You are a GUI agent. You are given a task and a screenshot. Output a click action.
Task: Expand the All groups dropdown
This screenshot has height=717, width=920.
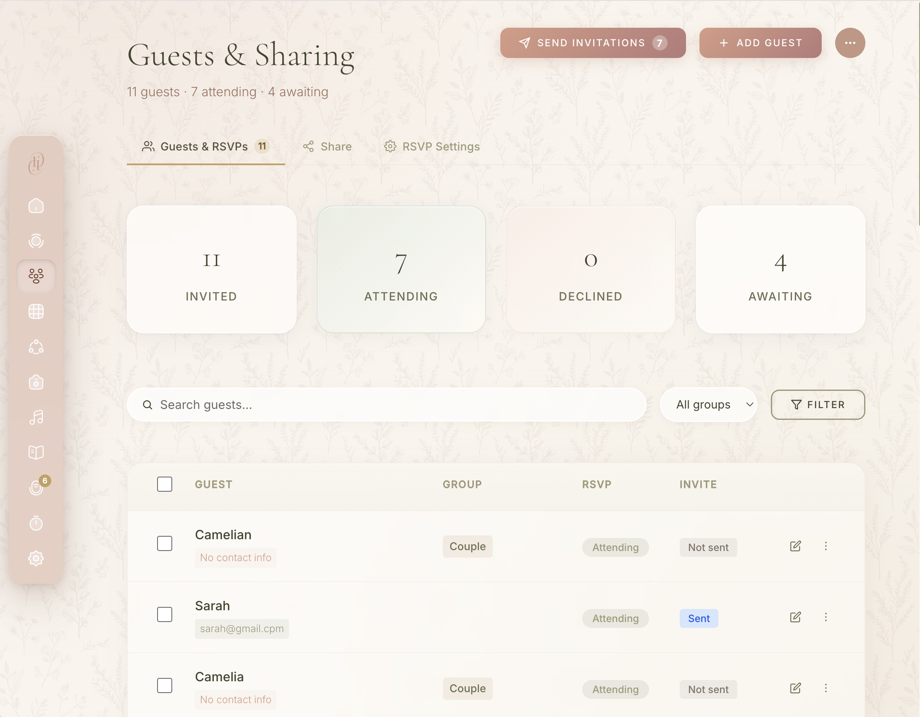[x=709, y=405]
